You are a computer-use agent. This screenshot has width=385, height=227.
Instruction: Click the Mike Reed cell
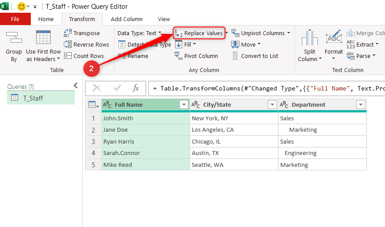pos(145,165)
